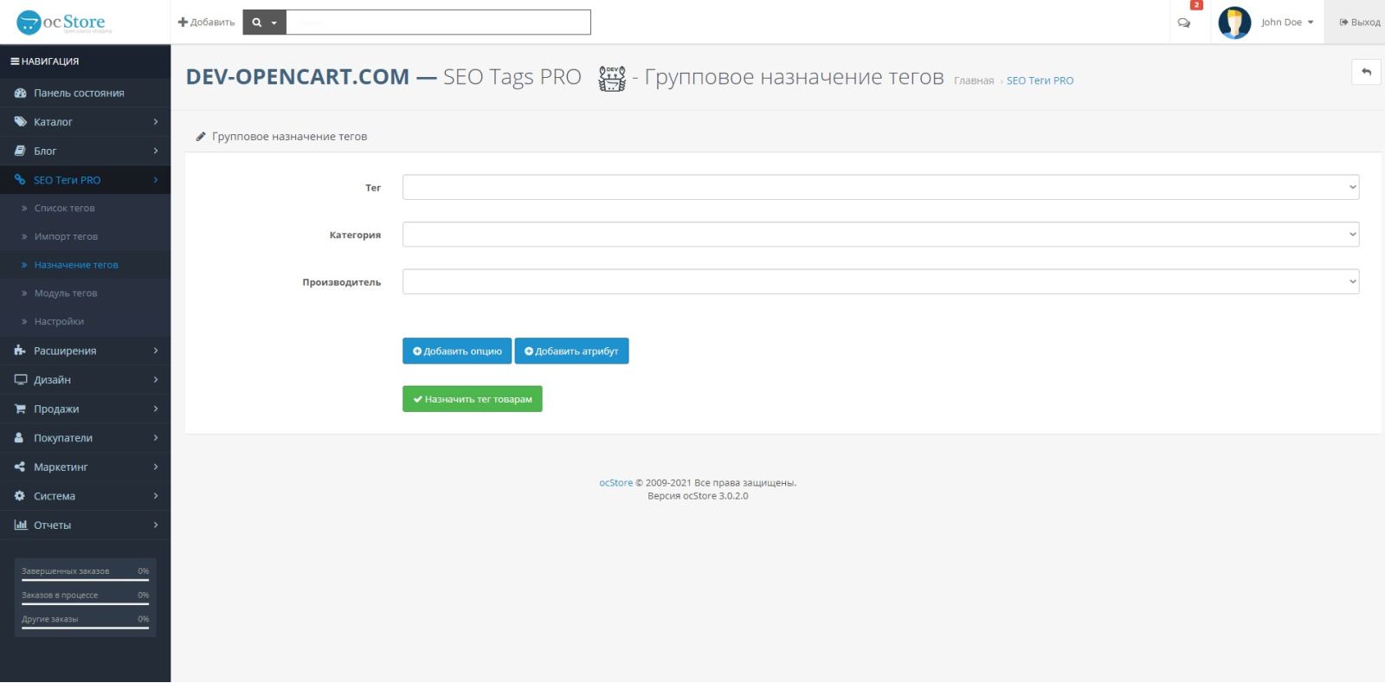Open the ocStore footer link
Image resolution: width=1385 pixels, height=683 pixels.
[615, 483]
